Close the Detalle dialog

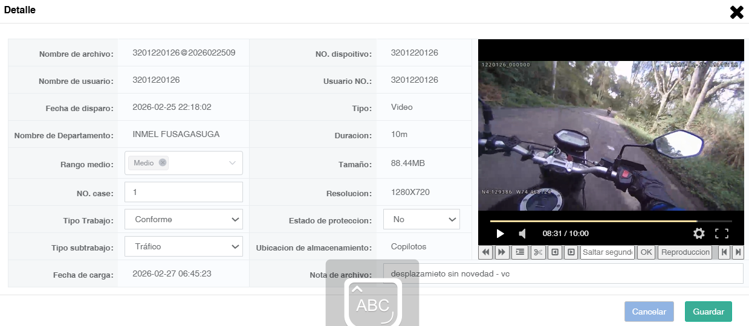point(736,12)
